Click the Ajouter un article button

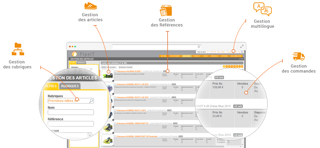pos(125,67)
